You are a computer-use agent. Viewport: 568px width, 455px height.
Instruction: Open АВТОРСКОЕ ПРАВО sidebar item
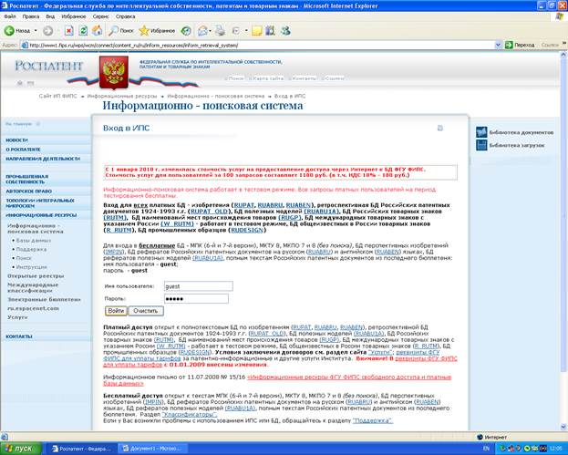[28, 191]
